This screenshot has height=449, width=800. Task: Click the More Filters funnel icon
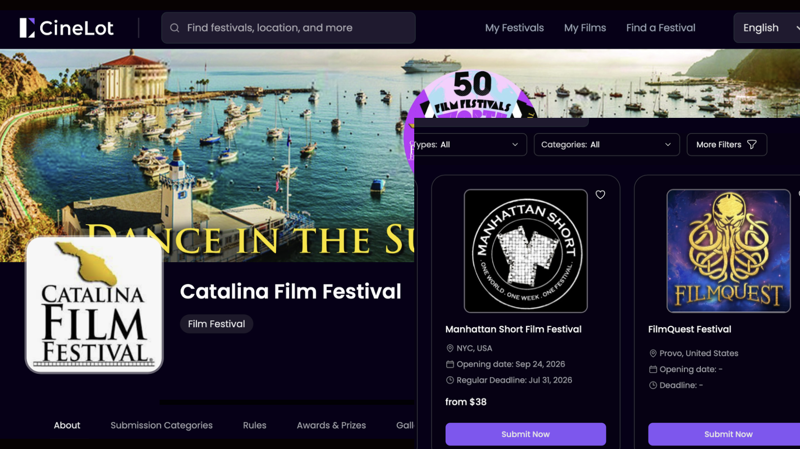coord(752,145)
